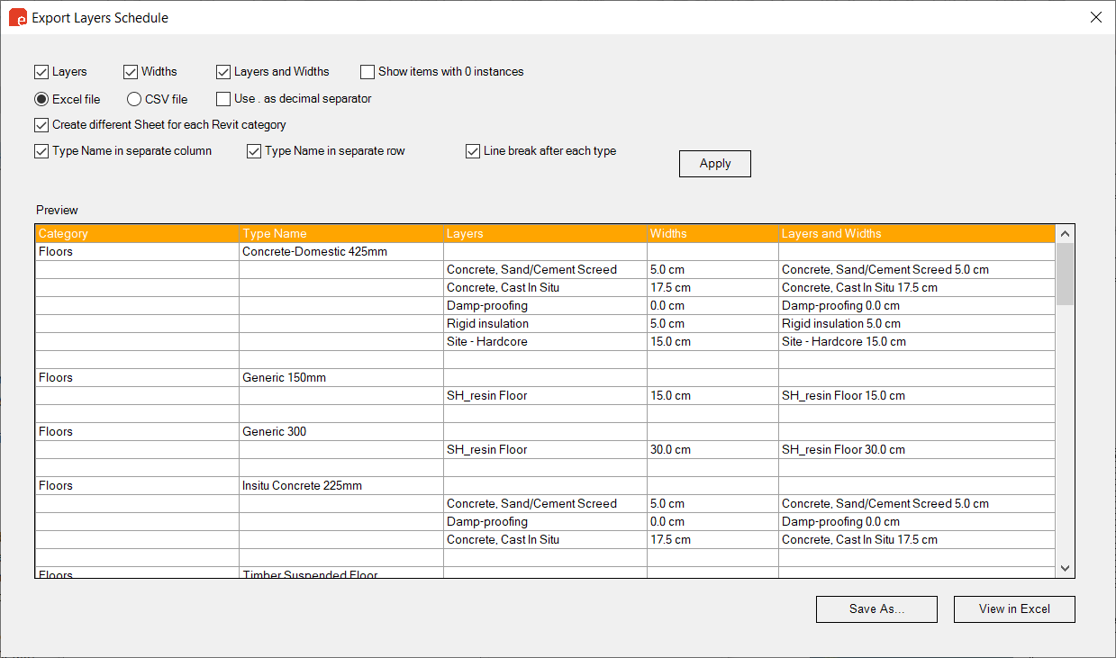This screenshot has height=658, width=1116.
Task: Open View in Excel button
Action: pos(1014,609)
